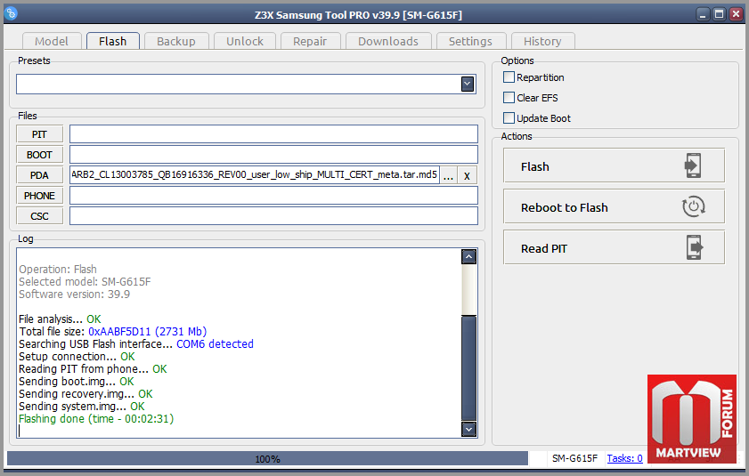
Task: Tick the Clear EFS option
Action: tap(509, 97)
